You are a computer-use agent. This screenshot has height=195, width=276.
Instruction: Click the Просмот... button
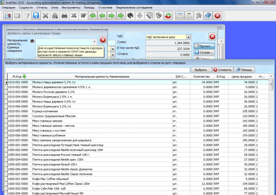coord(204,46)
